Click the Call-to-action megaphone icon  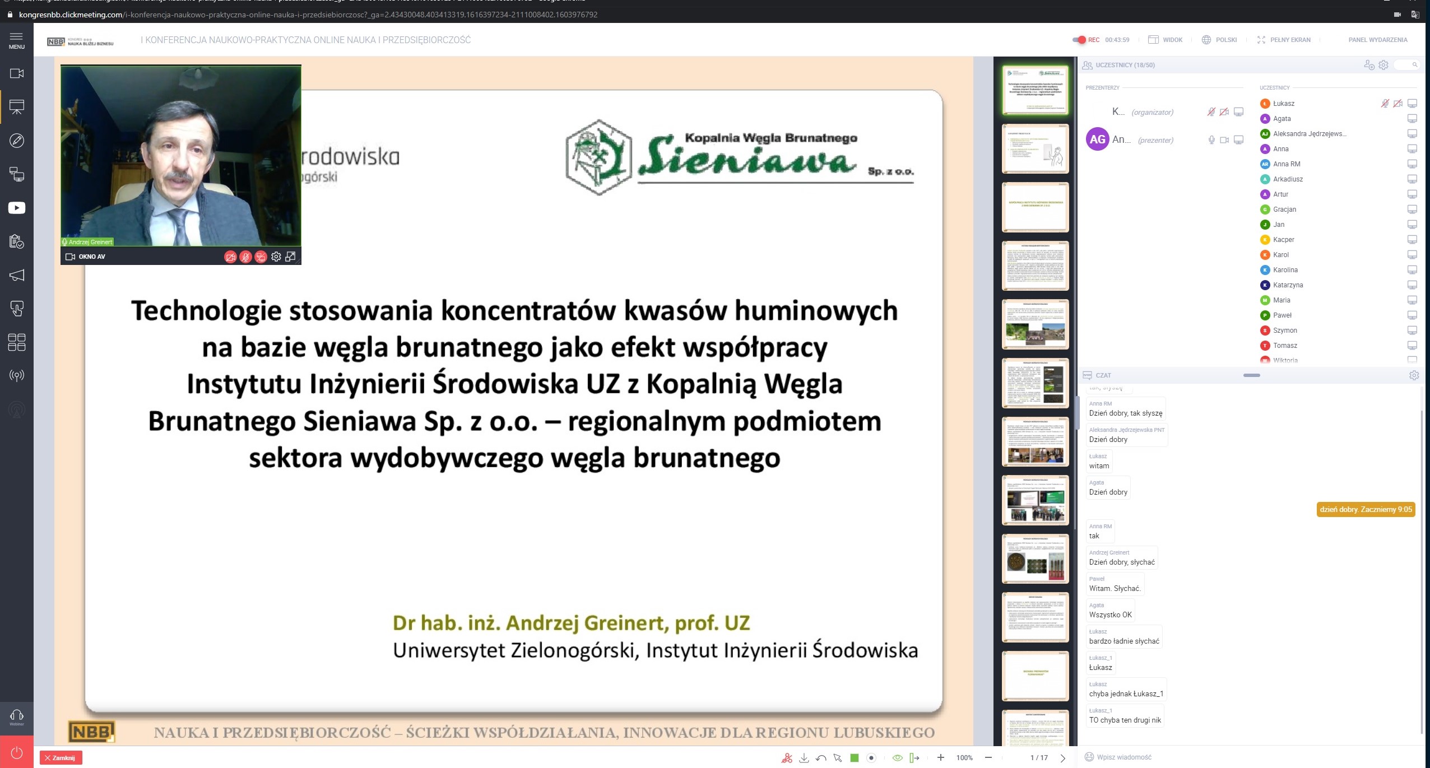point(17,275)
